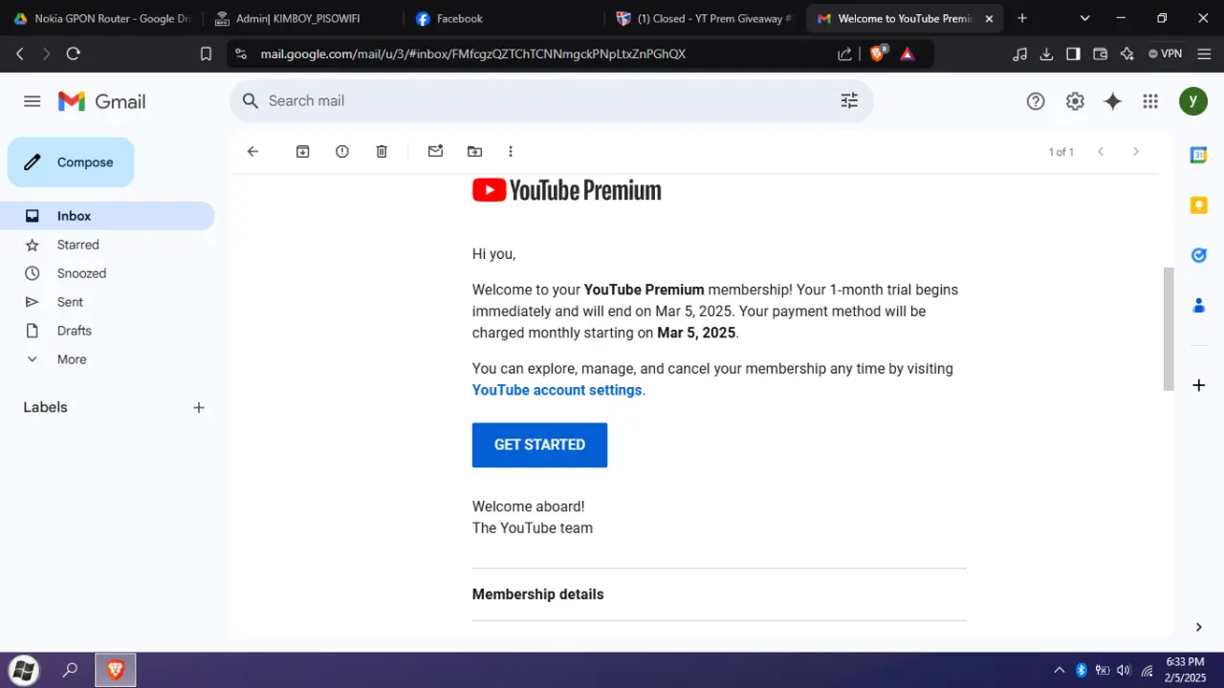Open the YouTube account settings link
This screenshot has width=1224, height=688.
[x=557, y=390]
